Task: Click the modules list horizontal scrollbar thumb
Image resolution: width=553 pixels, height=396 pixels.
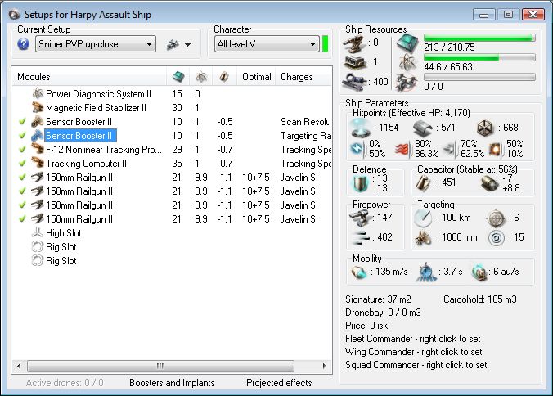Action: 160,366
